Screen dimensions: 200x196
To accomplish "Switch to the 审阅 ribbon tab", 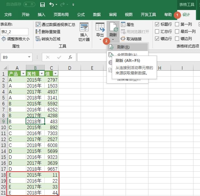I will point(112,15).
